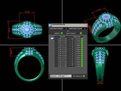Select the round gem shape thumbnail
Screen dimensions: 121x91
(x=52, y=38)
